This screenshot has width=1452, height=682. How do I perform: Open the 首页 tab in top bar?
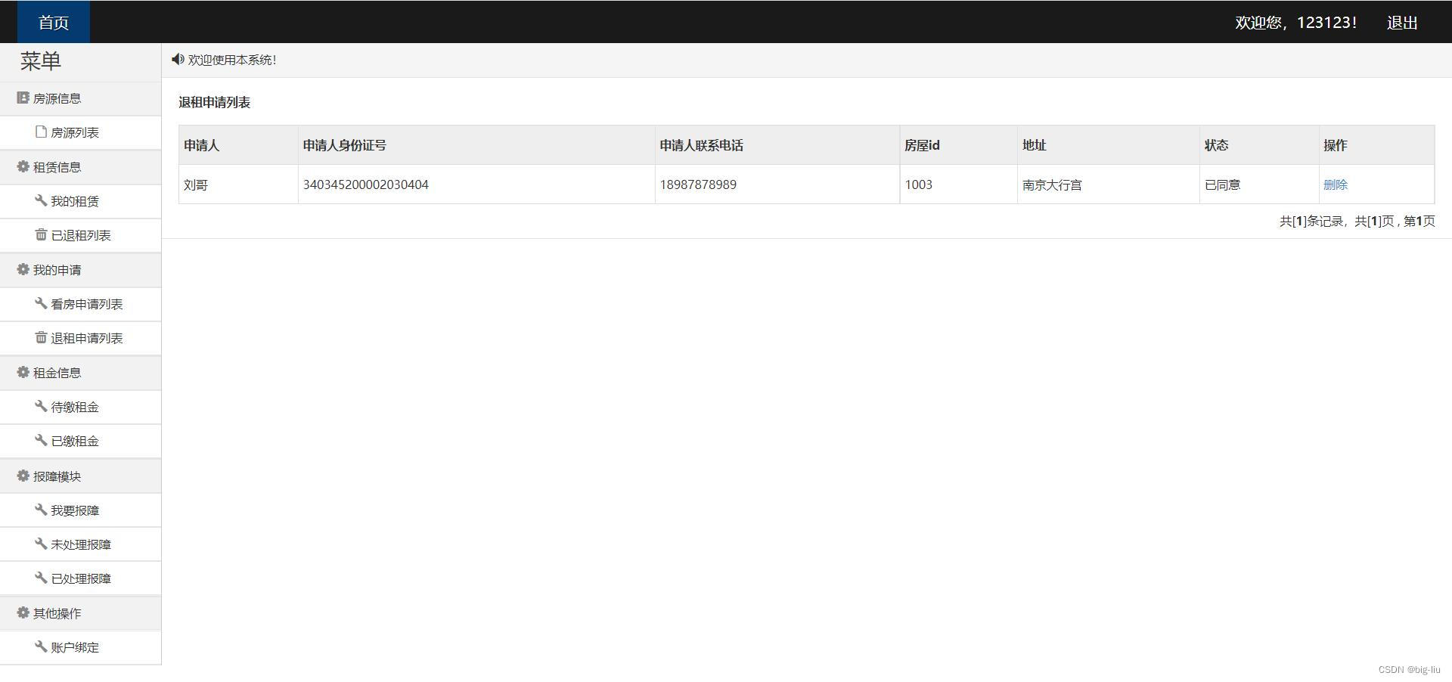point(53,22)
